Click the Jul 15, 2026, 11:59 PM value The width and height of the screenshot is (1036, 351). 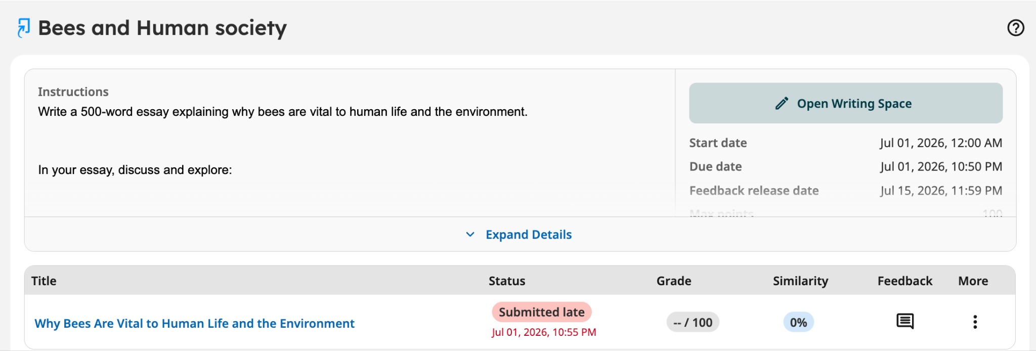tap(941, 191)
